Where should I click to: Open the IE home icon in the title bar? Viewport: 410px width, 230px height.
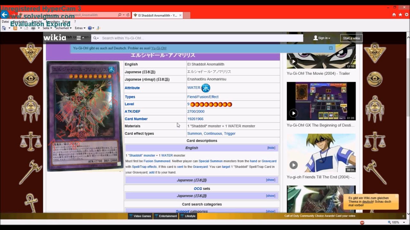[394, 15]
